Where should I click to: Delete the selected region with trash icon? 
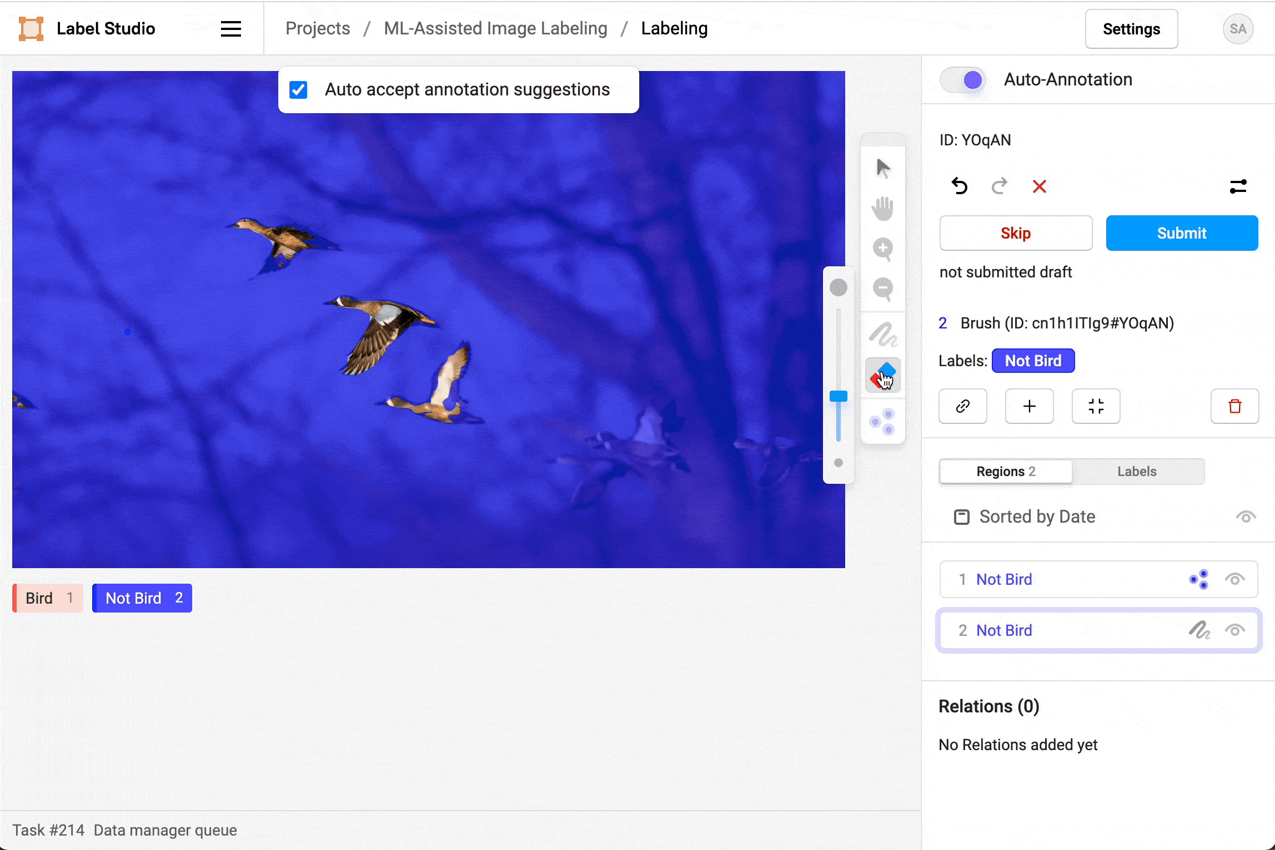point(1234,406)
